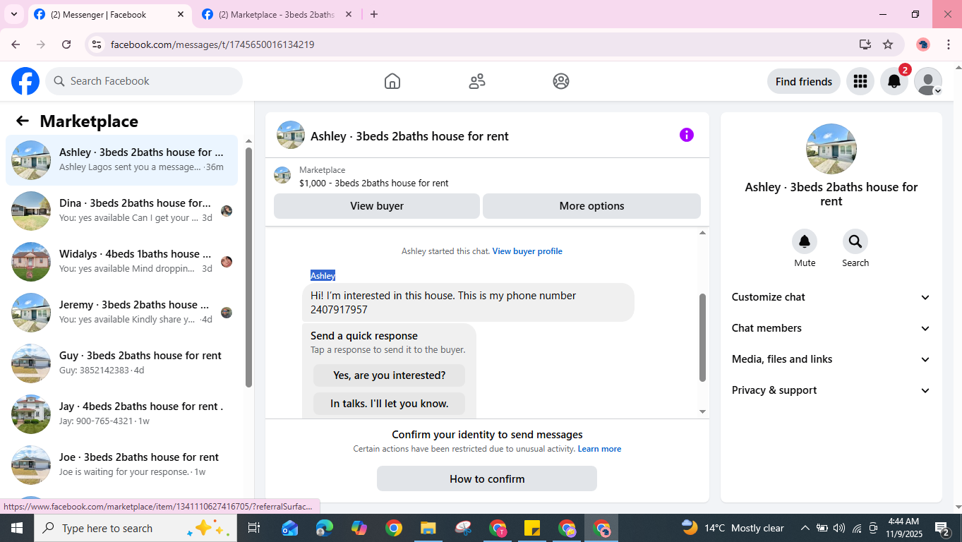Open Jay 4beds 2baths conversation

pos(121,414)
